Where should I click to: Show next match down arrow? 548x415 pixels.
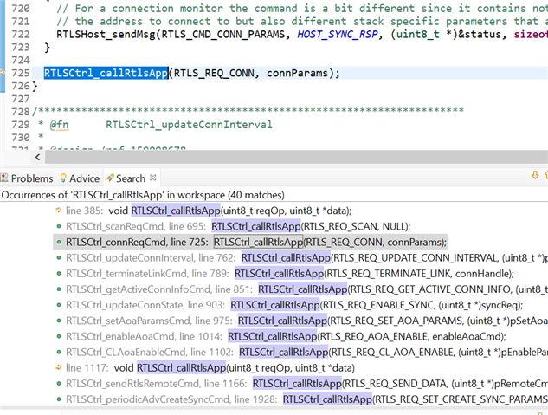(x=535, y=175)
